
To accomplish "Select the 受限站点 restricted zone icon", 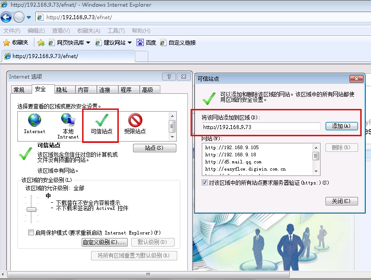I will pos(135,120).
